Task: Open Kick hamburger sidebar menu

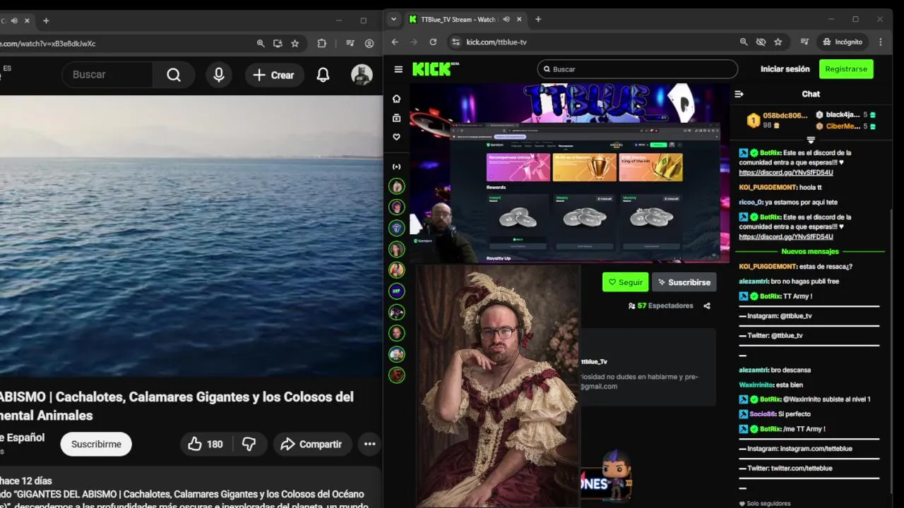Action: pyautogui.click(x=398, y=69)
